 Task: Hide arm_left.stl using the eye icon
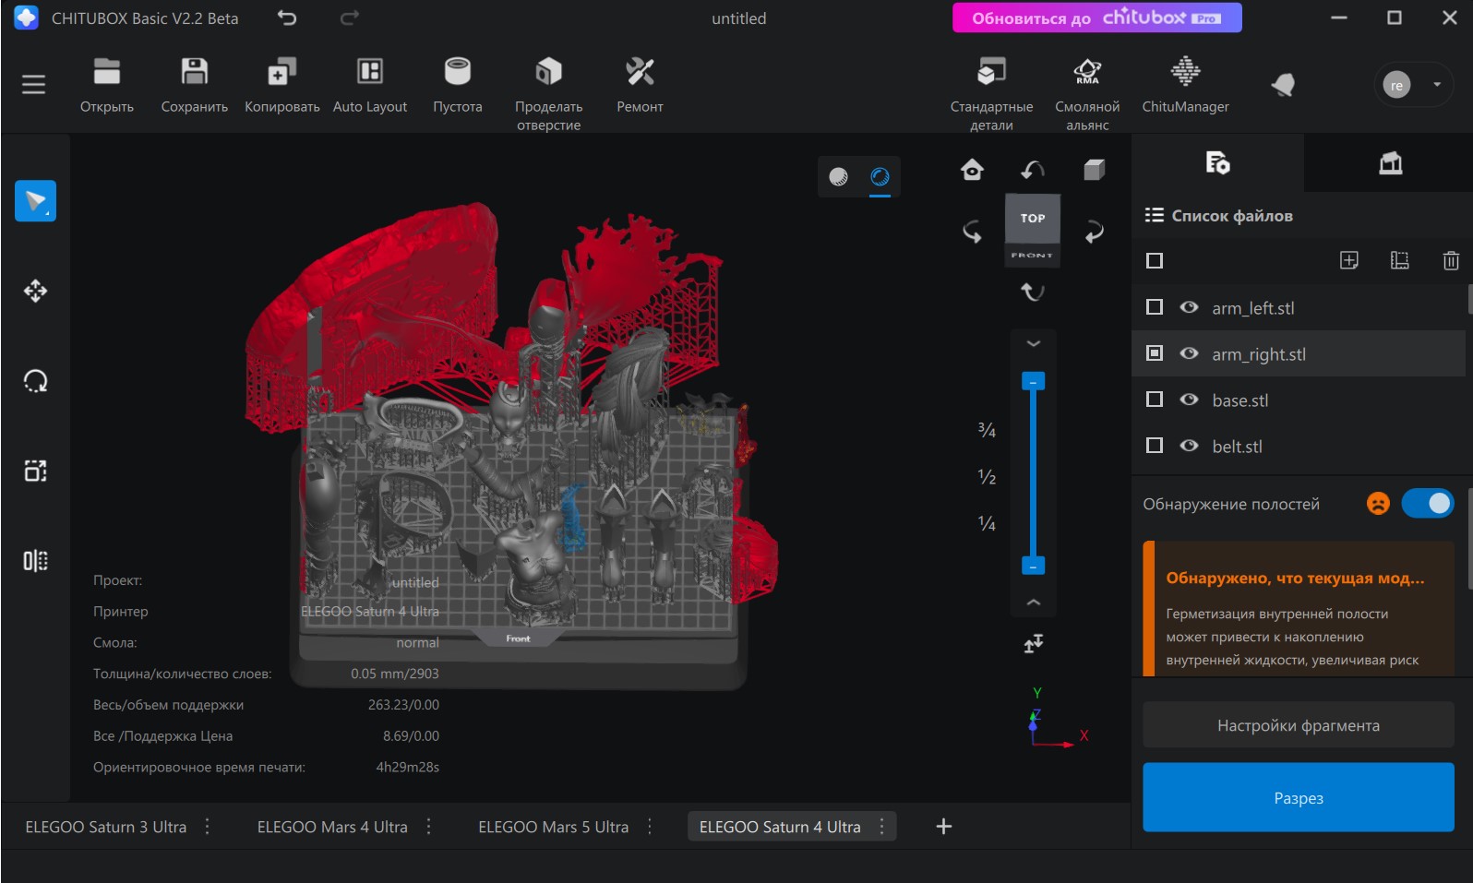click(1189, 307)
